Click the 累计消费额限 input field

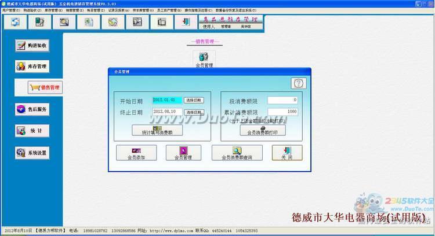(x=282, y=112)
